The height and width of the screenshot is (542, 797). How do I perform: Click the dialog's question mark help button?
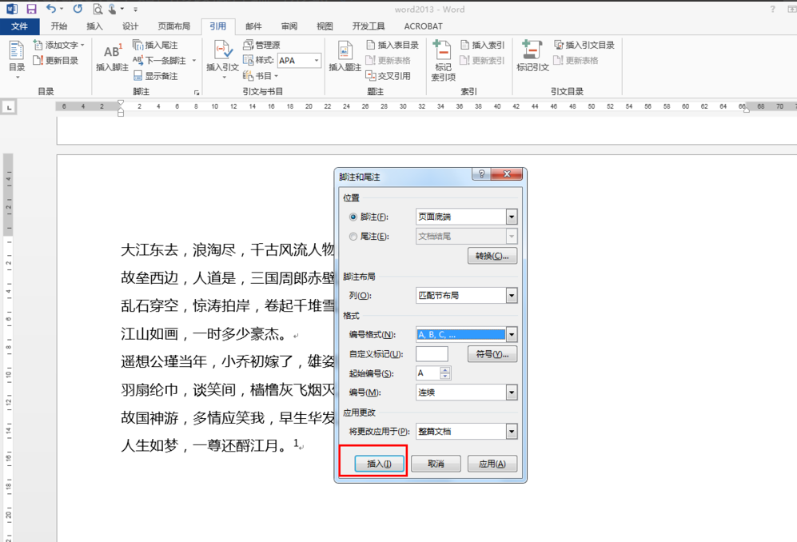tap(481, 174)
